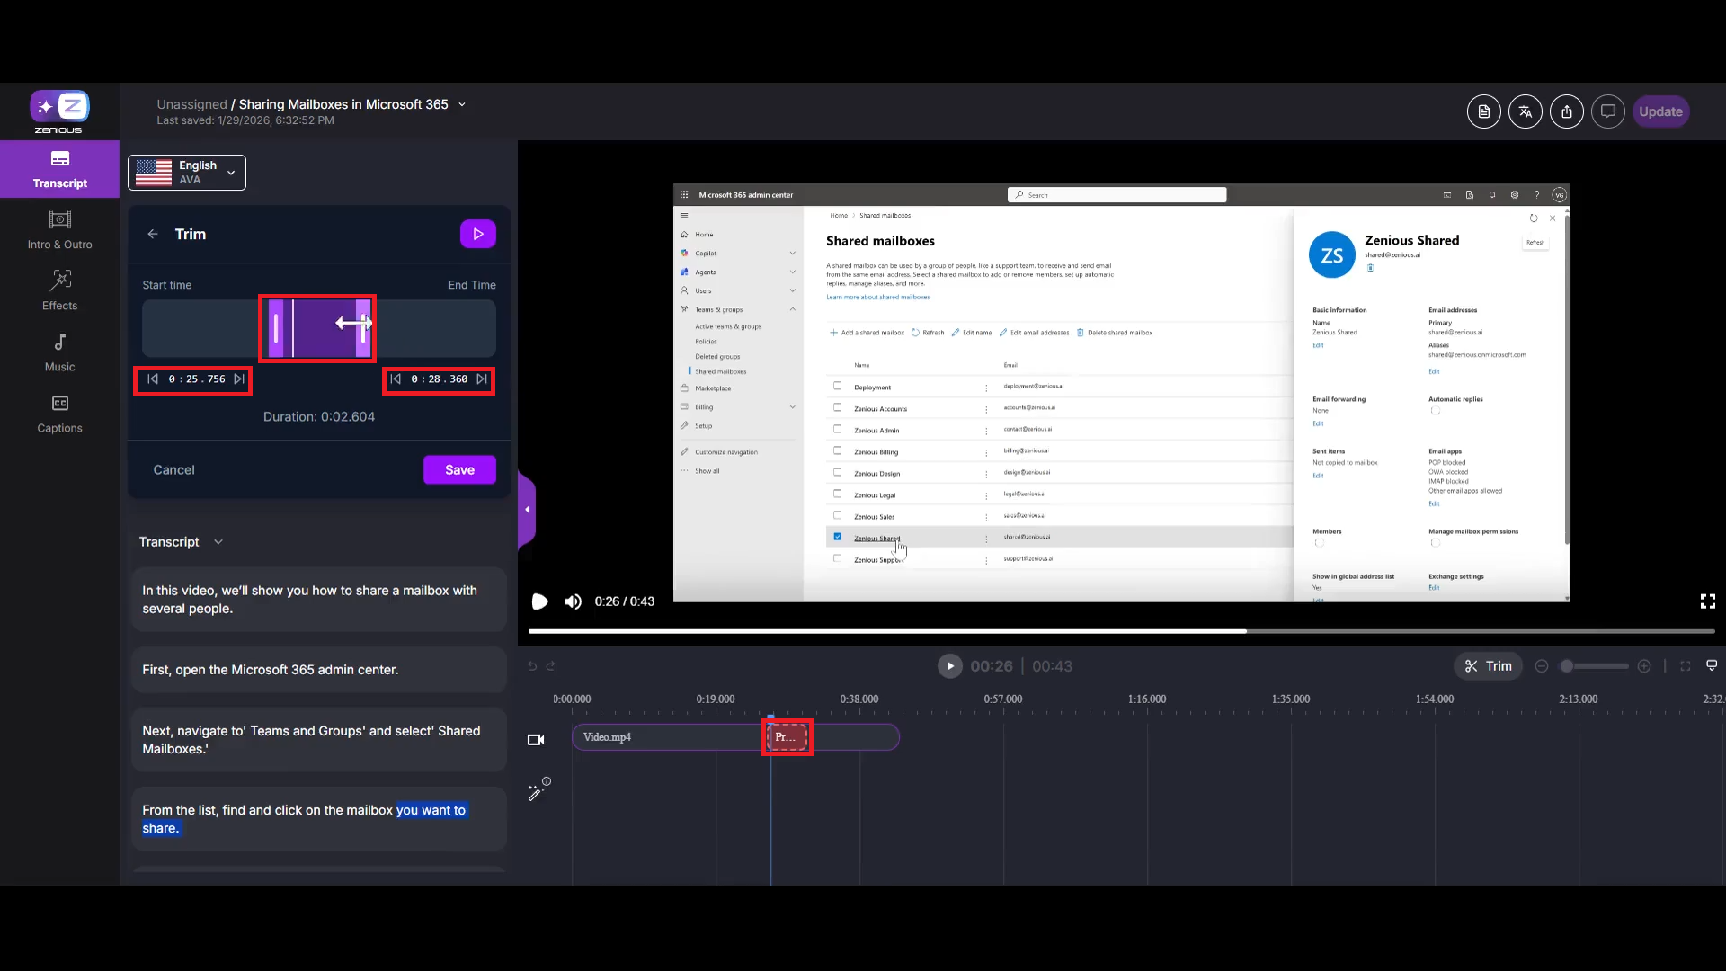Open the Captions panel
1726x971 pixels.
[x=59, y=414]
